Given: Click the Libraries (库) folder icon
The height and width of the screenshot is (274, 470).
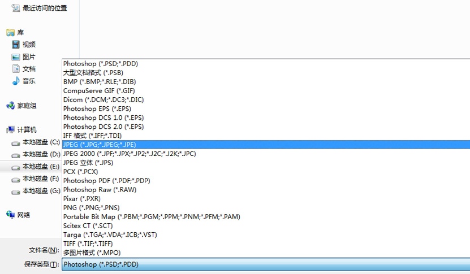Looking at the screenshot, I should [10, 32].
